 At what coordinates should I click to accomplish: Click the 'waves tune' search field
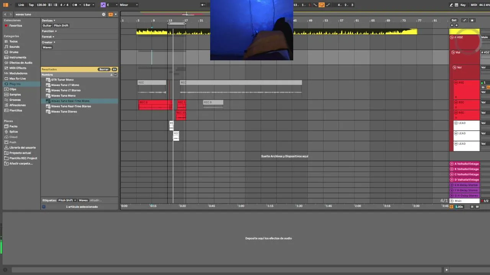point(57,14)
